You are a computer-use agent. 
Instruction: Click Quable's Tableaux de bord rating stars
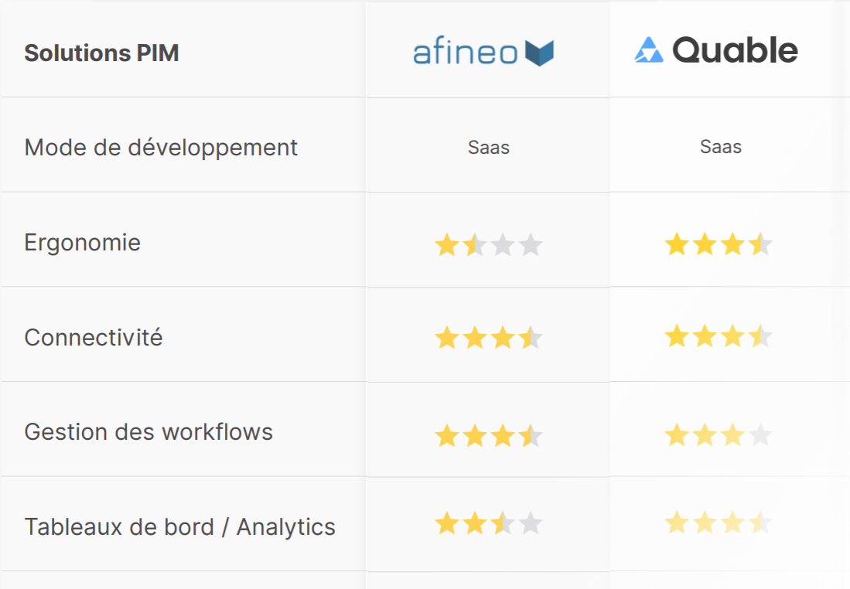[x=719, y=523]
